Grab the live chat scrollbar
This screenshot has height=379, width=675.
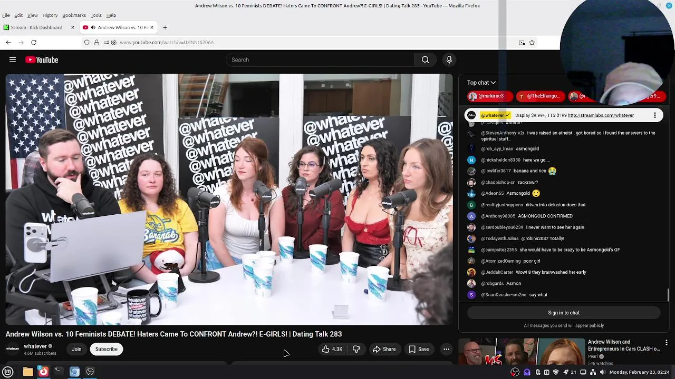pyautogui.click(x=668, y=295)
